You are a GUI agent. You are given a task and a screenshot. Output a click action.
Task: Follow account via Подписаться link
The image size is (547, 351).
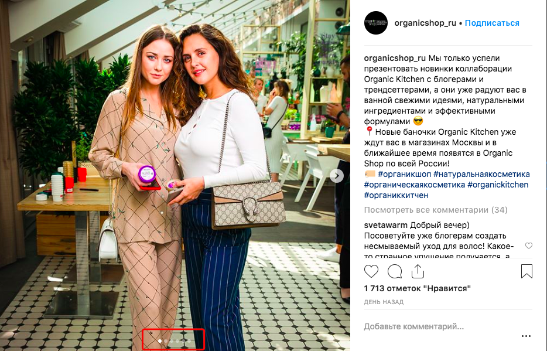pos(492,23)
